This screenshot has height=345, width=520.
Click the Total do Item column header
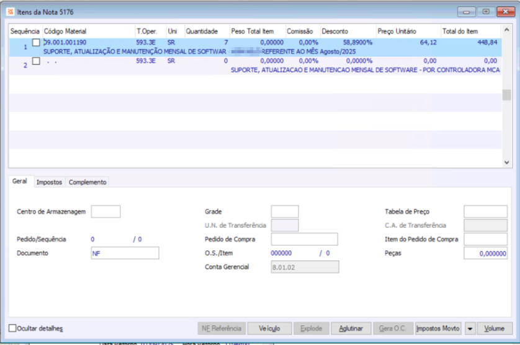coord(470,32)
